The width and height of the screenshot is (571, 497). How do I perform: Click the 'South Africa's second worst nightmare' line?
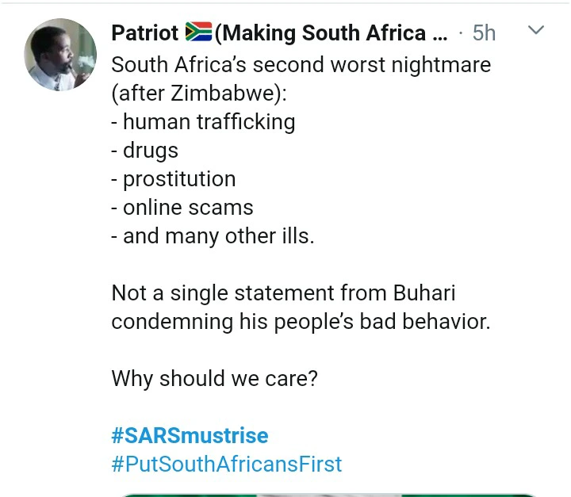click(x=301, y=64)
